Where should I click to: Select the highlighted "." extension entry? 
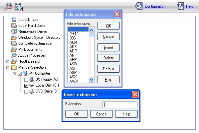point(78,30)
